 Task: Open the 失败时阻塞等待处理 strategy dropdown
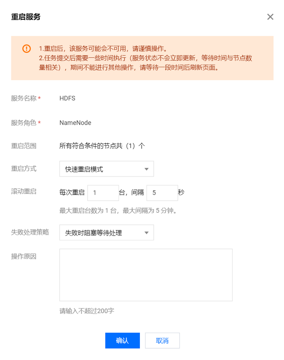[x=106, y=232]
